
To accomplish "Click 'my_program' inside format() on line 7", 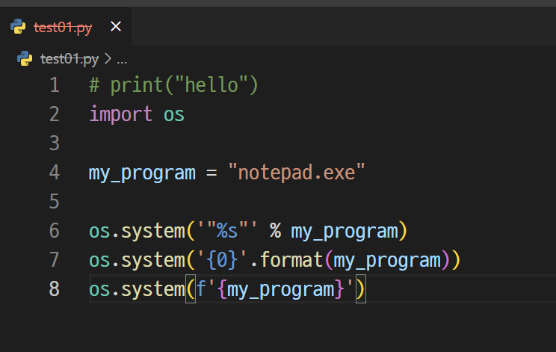I will click(x=387, y=261).
